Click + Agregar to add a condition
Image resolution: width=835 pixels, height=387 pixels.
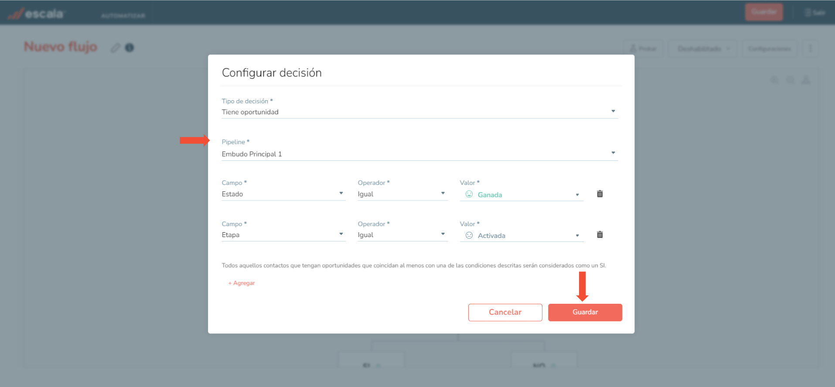pos(242,283)
